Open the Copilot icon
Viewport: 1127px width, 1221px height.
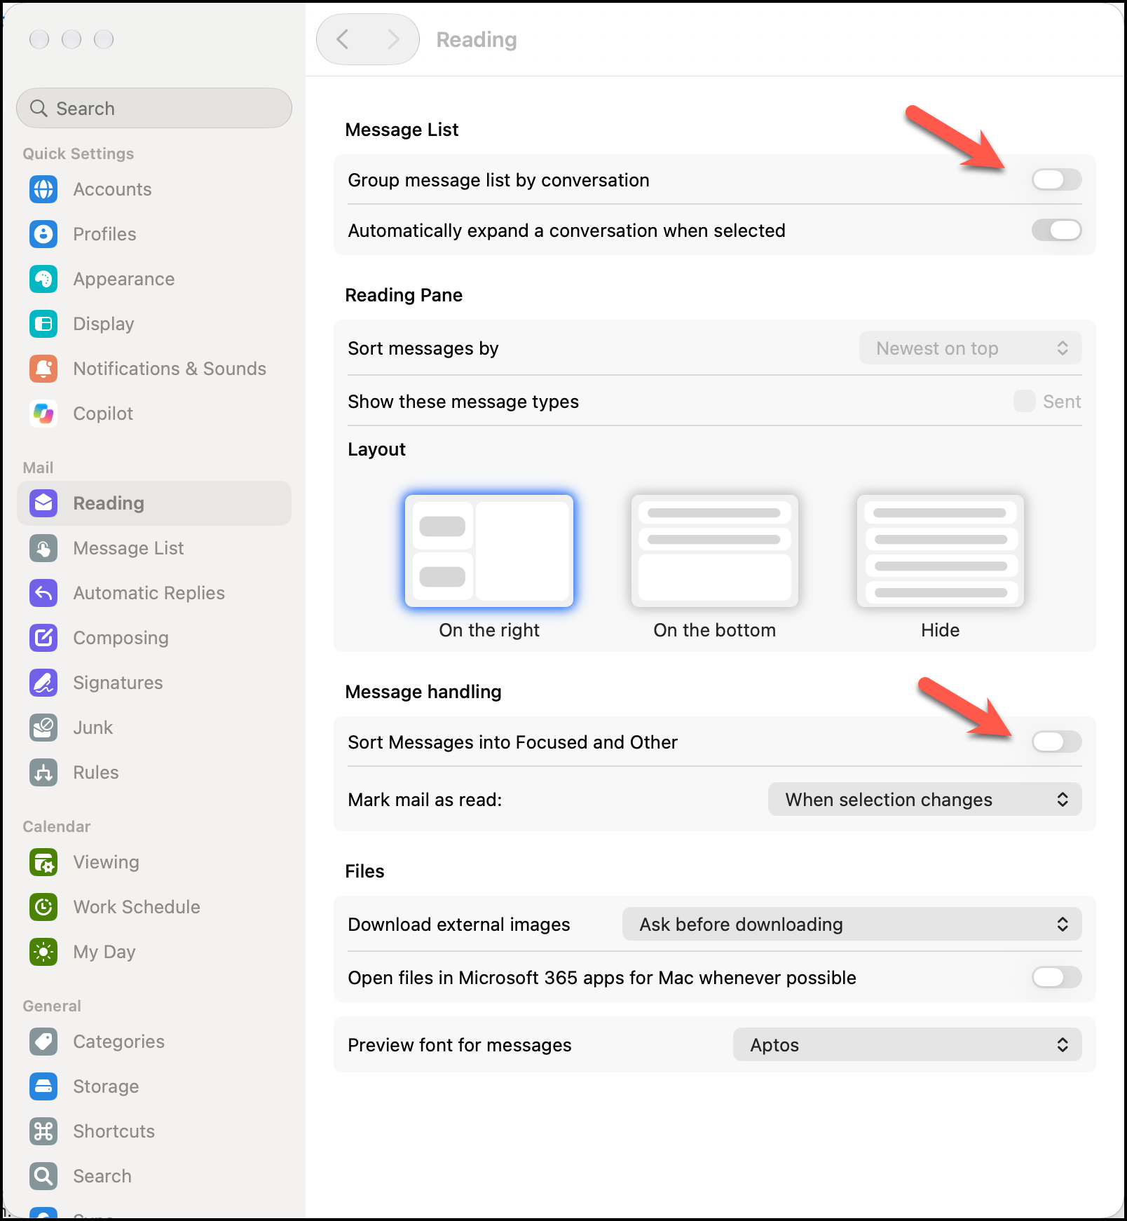[x=43, y=414]
